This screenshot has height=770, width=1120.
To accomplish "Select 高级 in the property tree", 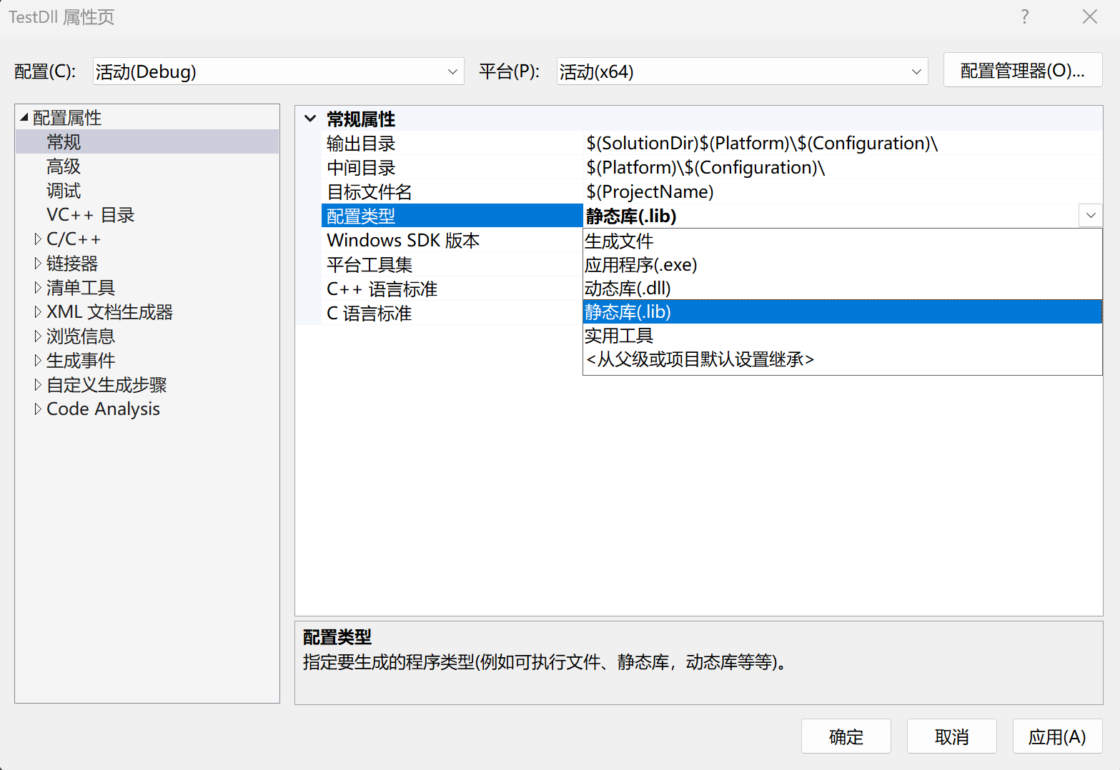I will click(64, 166).
